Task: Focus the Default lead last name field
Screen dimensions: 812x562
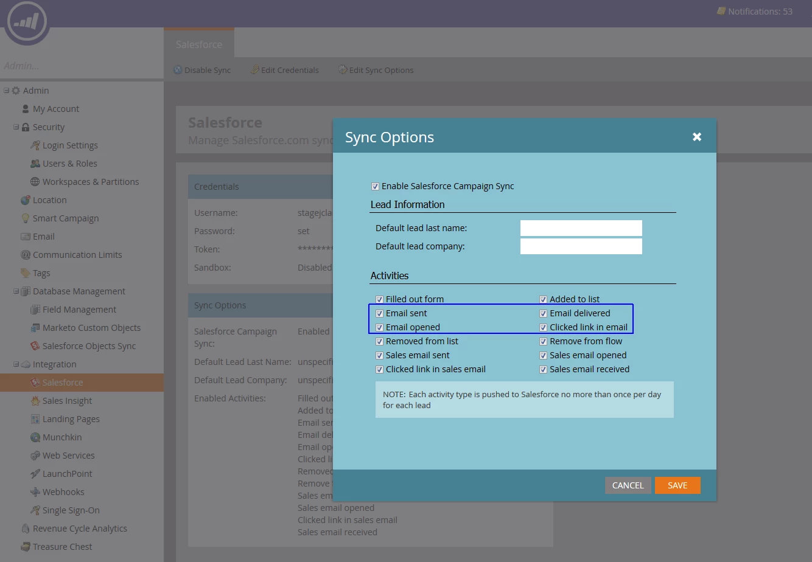Action: [581, 228]
